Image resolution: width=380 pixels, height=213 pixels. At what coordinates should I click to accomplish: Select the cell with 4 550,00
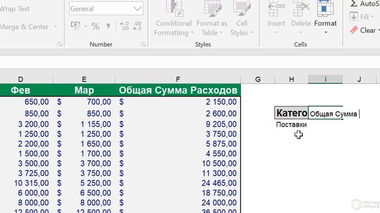[178, 154]
